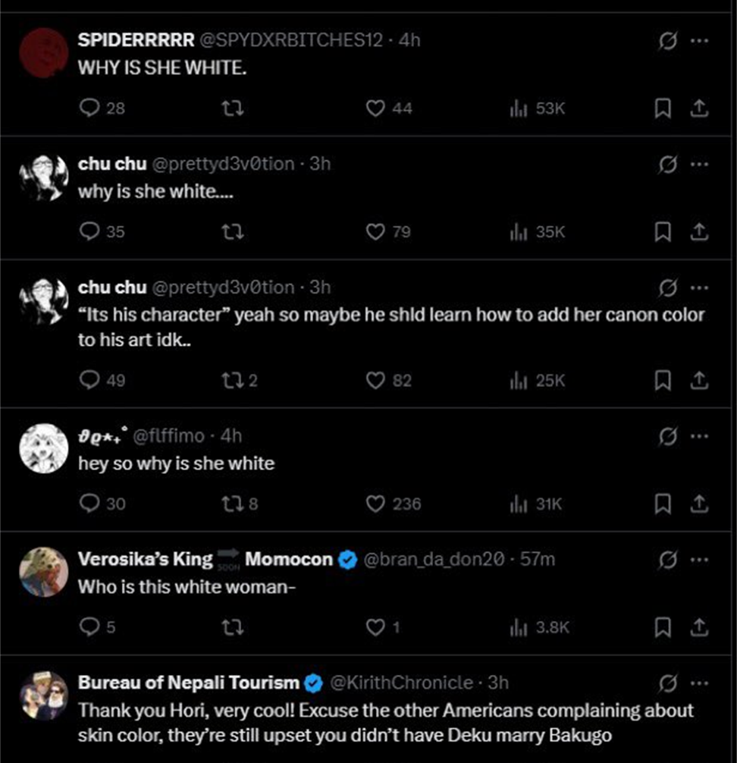
Task: Click Grok icon on Bureau of Nepali Tourism tweet
Action: tap(667, 683)
